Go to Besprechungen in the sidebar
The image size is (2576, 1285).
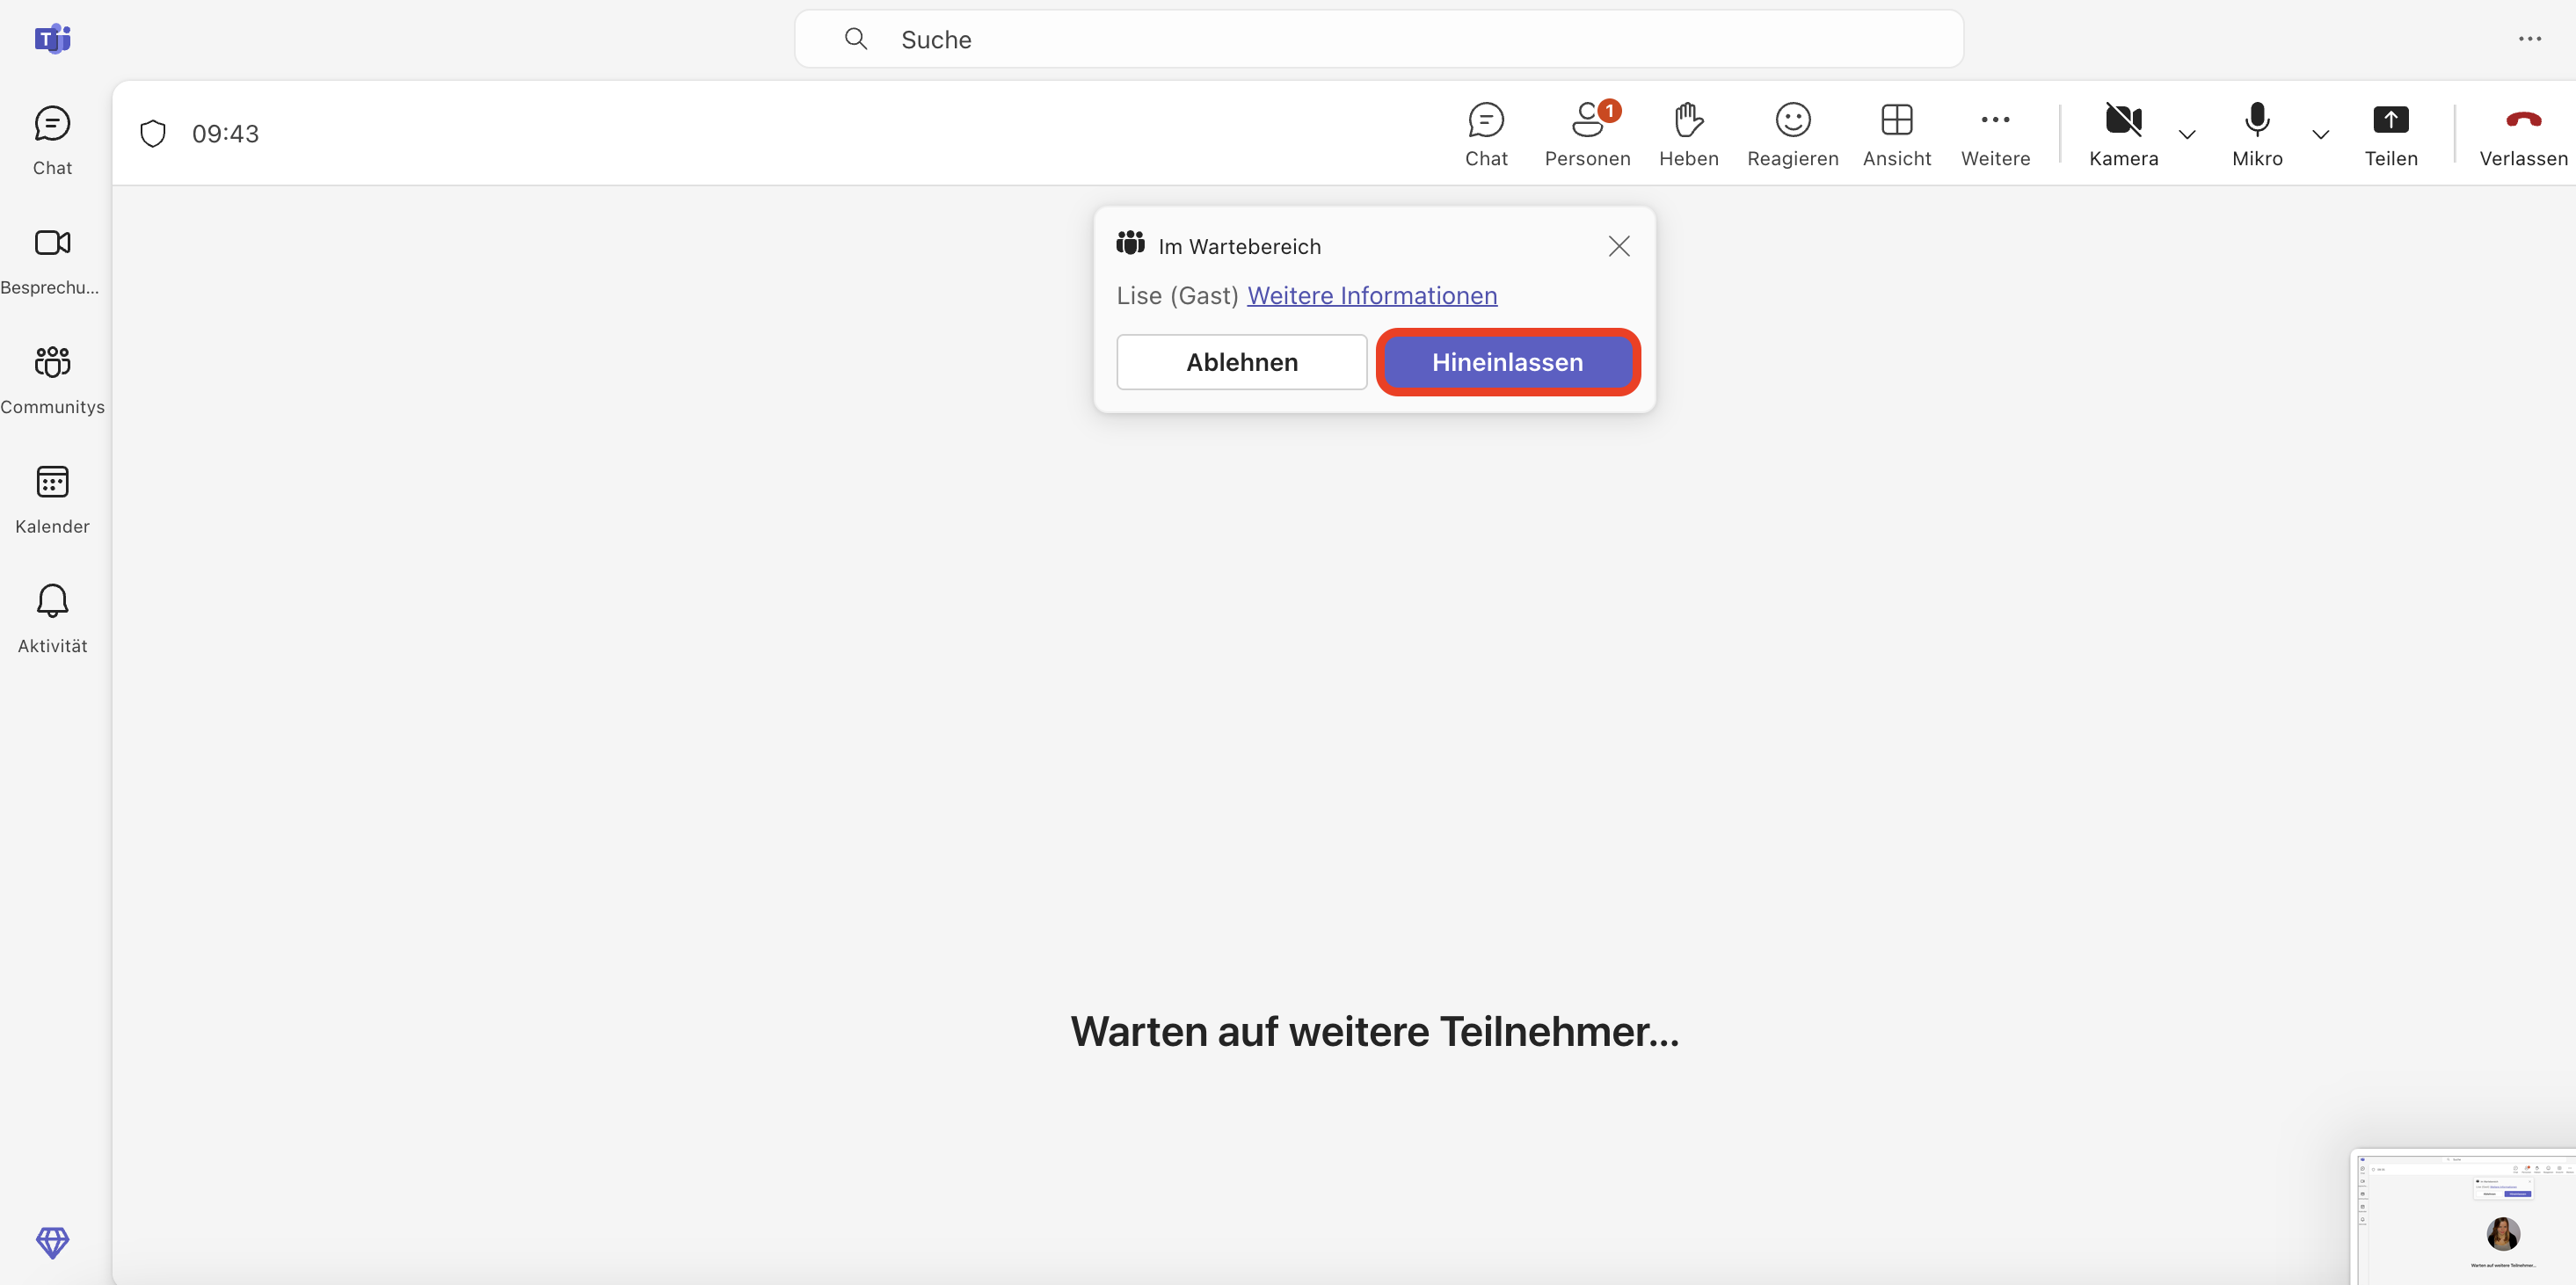[52, 260]
